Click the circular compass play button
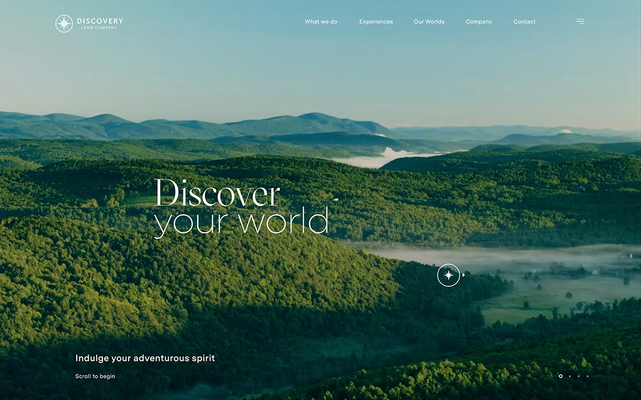This screenshot has width=641, height=400. [449, 275]
